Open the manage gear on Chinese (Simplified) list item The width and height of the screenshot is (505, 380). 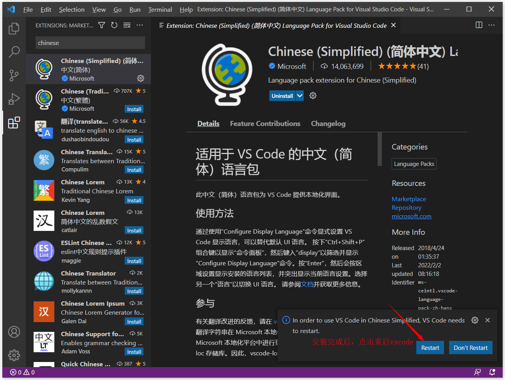(x=141, y=78)
